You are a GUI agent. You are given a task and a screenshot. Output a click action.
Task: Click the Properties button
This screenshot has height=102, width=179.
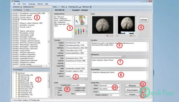(132, 95)
